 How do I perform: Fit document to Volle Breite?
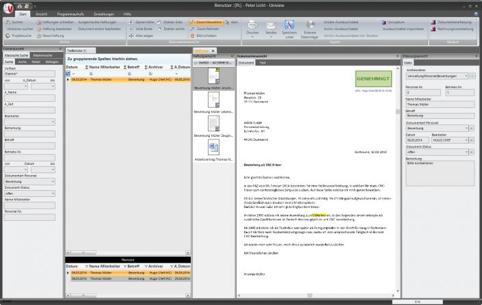click(141, 29)
